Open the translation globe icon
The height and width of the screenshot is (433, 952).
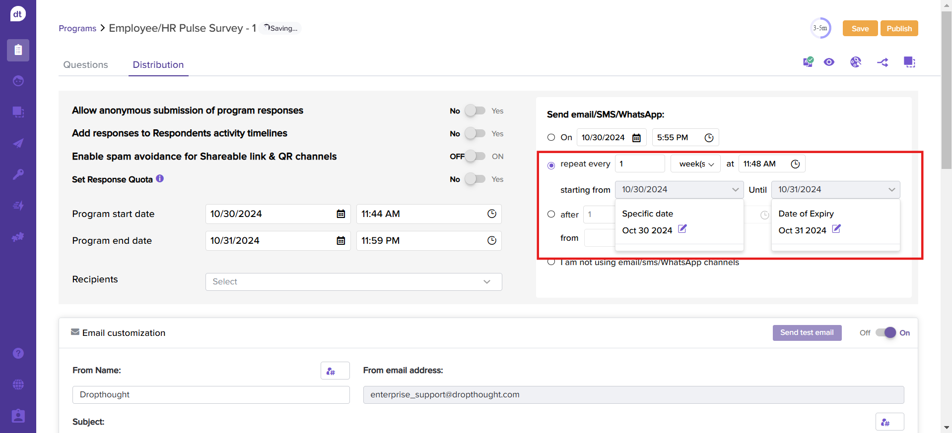click(855, 62)
